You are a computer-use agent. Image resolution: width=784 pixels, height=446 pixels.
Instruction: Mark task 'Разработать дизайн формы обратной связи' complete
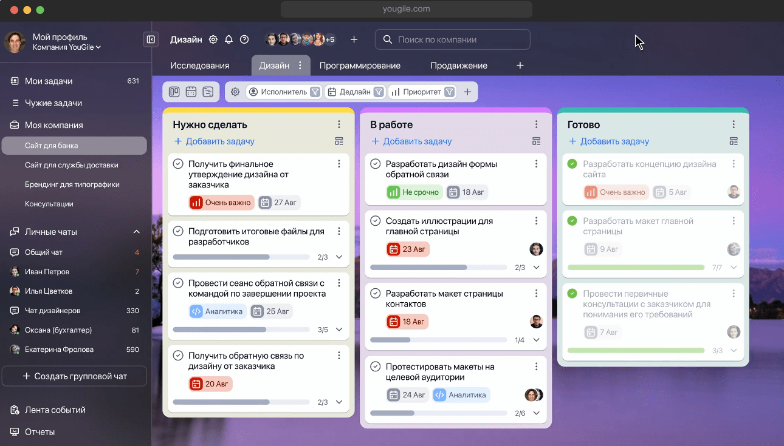(376, 163)
